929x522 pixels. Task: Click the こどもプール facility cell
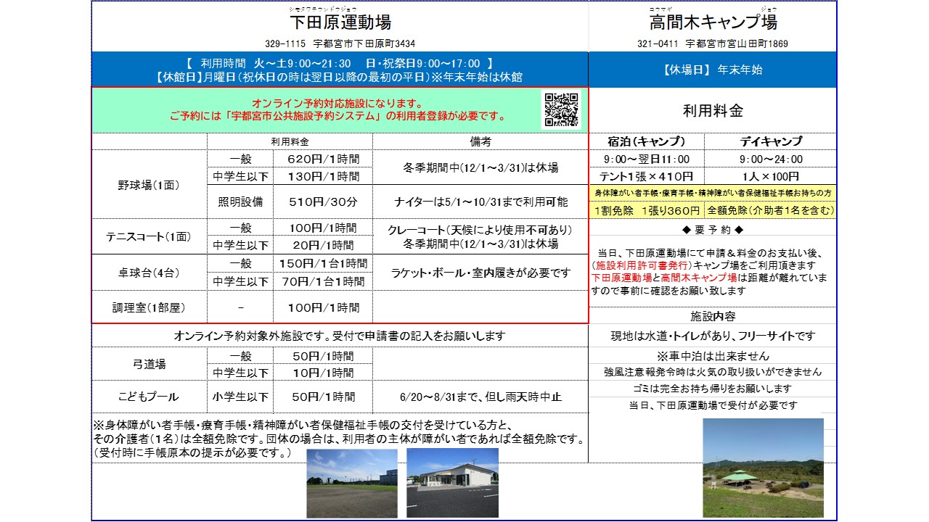[150, 397]
